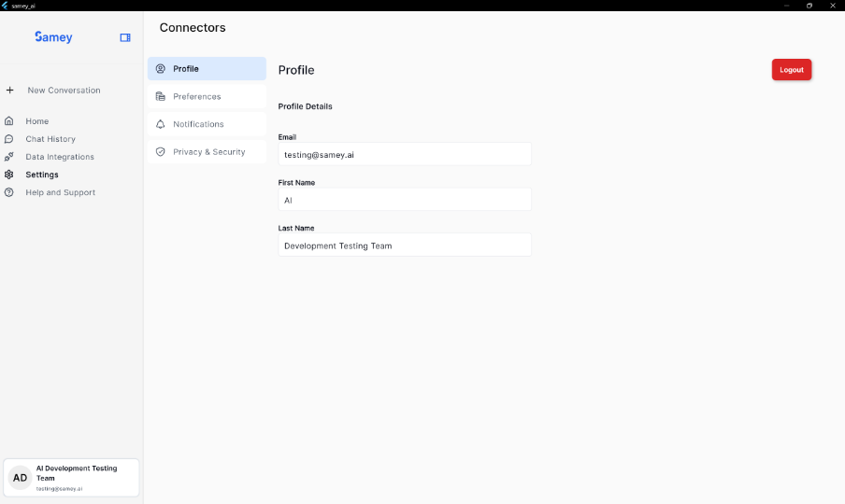The width and height of the screenshot is (845, 504).
Task: Select Settings in sidebar
Action: coord(42,175)
